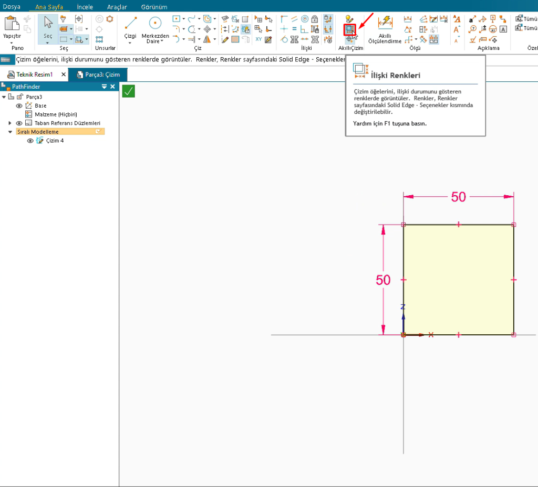Viewport: 538px width, 487px height.
Task: Open the rectangle tool dropdown arrow
Action: 183,19
